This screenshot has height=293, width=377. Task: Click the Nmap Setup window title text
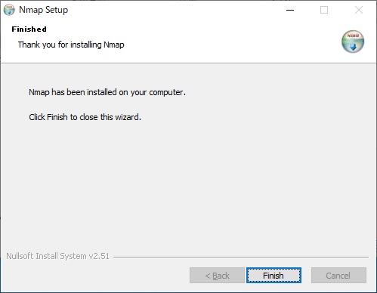(44, 10)
